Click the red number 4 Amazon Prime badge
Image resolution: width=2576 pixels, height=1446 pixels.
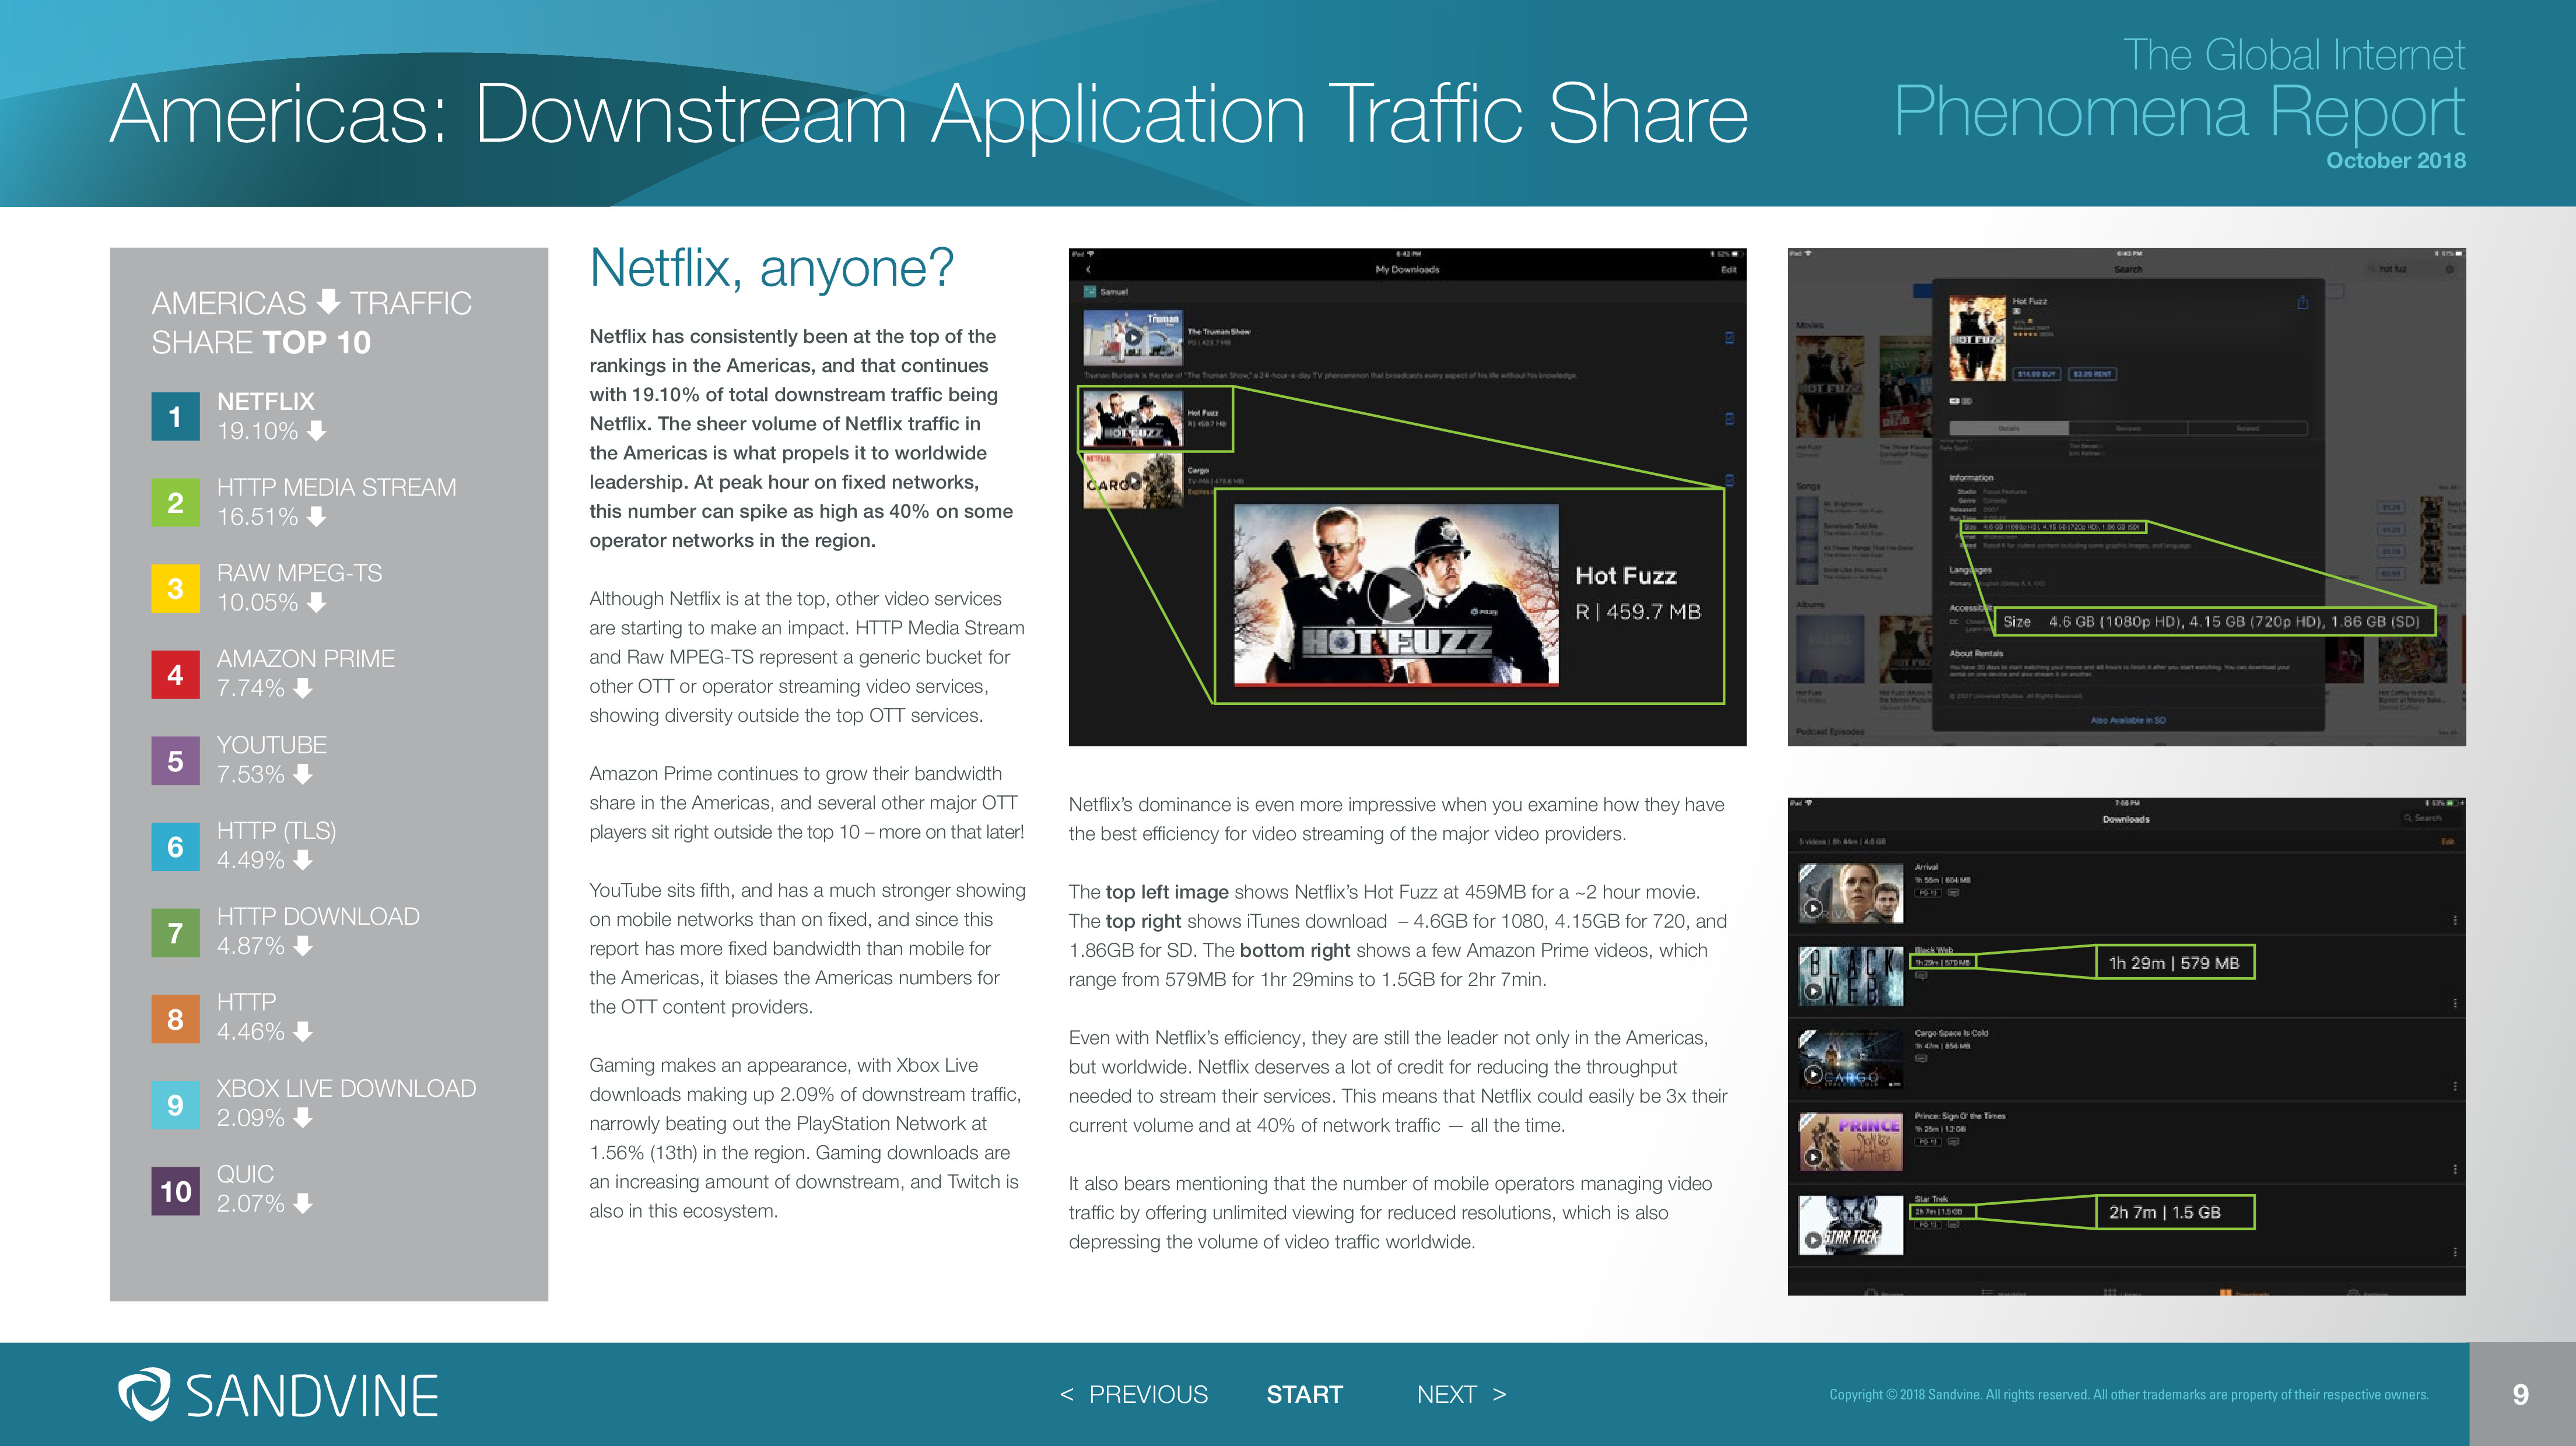175,674
